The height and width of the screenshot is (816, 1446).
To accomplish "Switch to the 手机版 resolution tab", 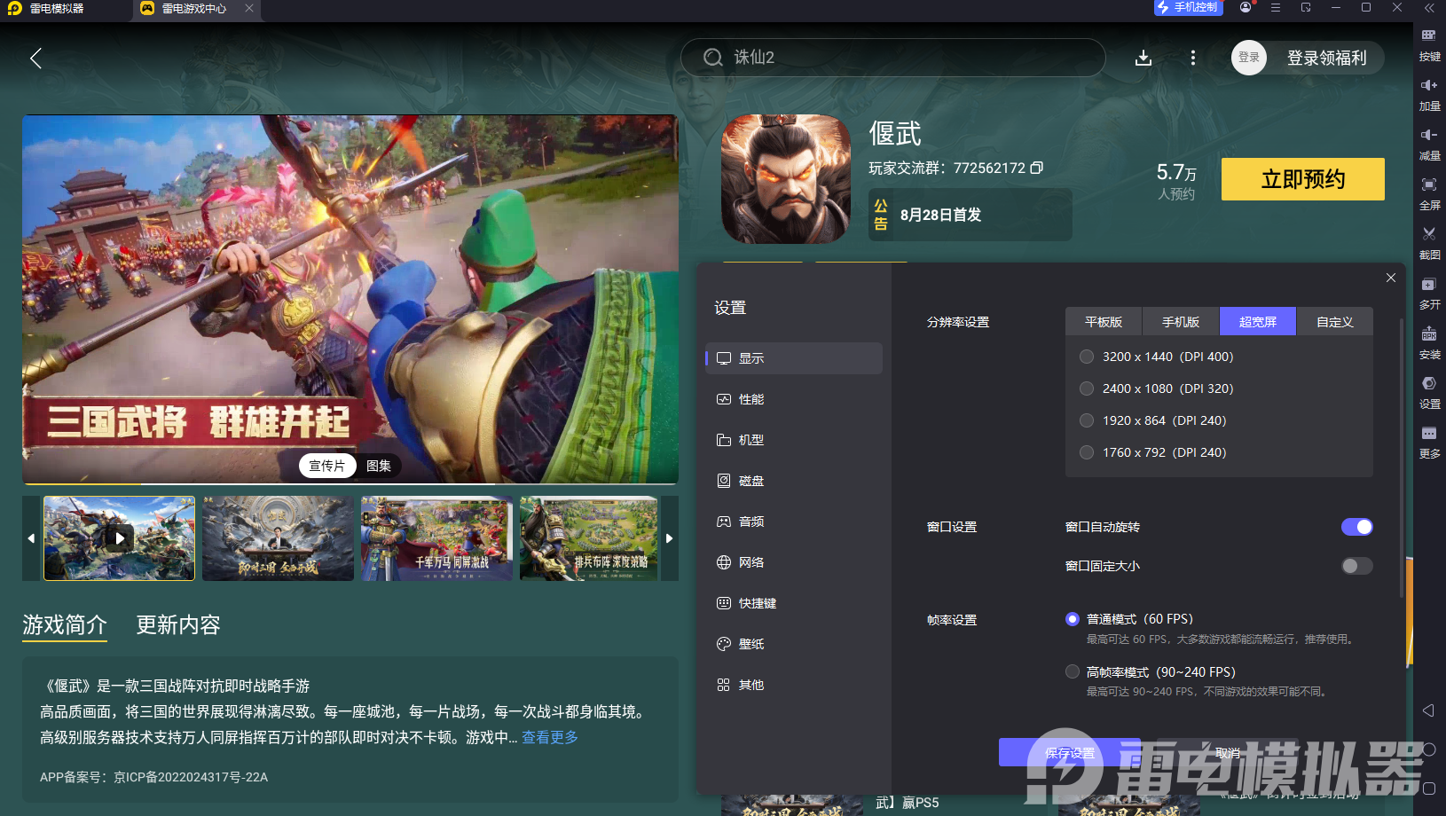I will [1180, 321].
